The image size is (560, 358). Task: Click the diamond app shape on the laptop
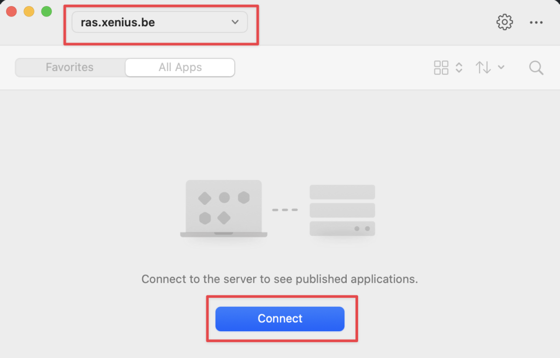[x=205, y=197]
